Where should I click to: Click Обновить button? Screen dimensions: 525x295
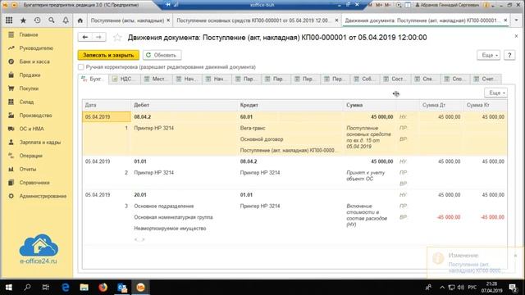[x=162, y=55]
